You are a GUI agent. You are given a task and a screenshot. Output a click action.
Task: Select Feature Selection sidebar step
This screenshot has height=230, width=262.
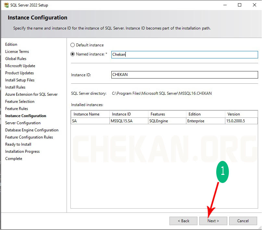coord(20,102)
